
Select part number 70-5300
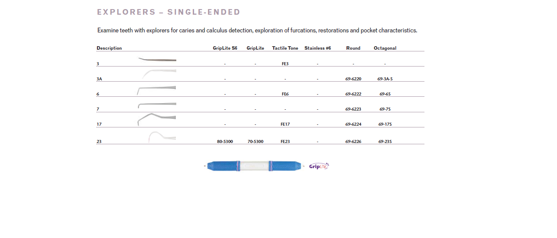(255, 142)
